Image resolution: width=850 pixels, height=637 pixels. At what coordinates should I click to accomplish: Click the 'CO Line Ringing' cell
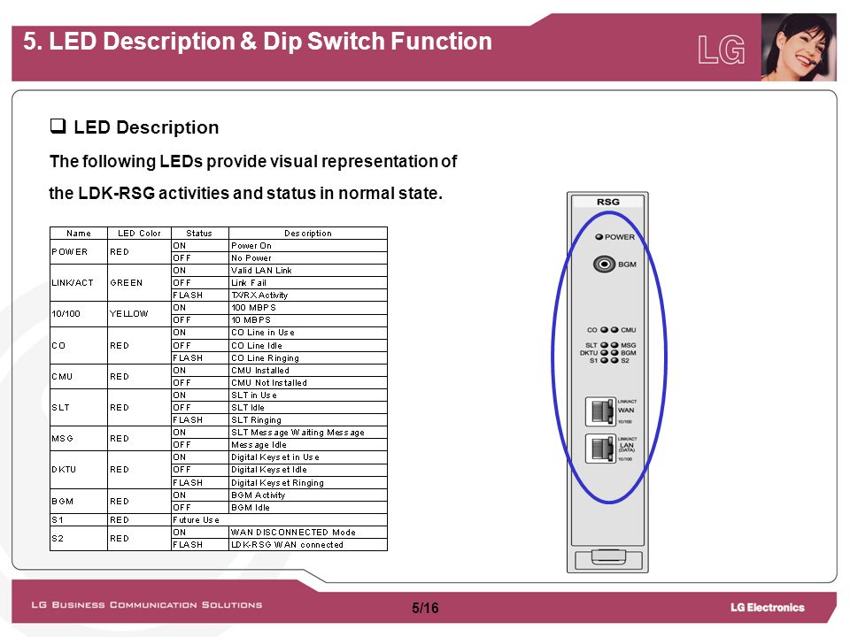pos(308,358)
